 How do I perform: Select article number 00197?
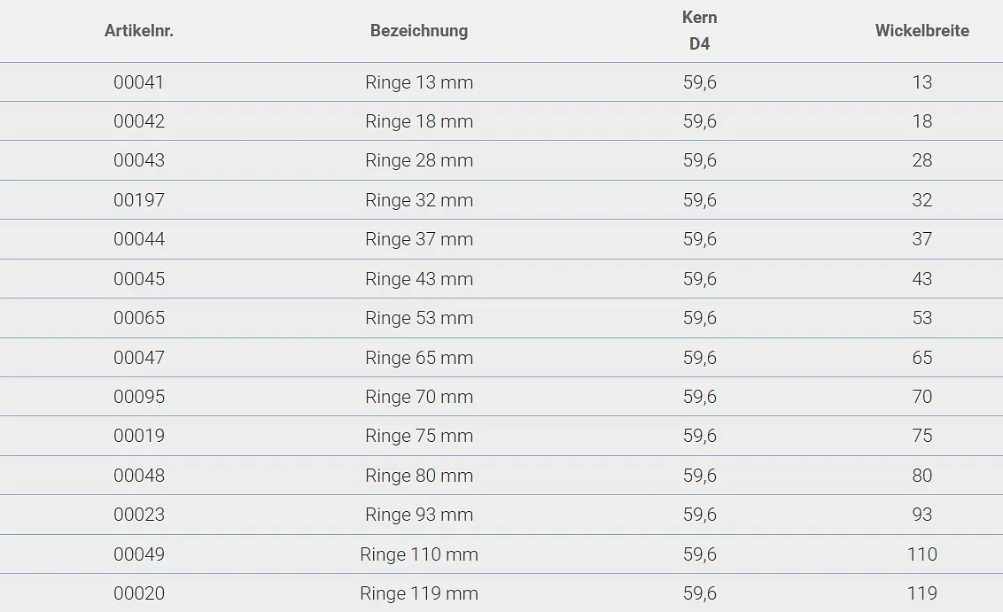(139, 200)
